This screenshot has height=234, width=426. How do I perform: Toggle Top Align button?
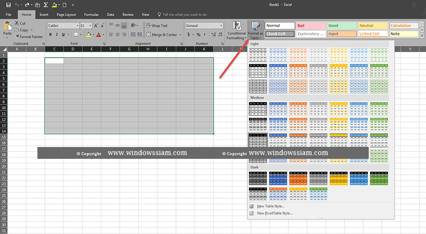tap(111, 25)
